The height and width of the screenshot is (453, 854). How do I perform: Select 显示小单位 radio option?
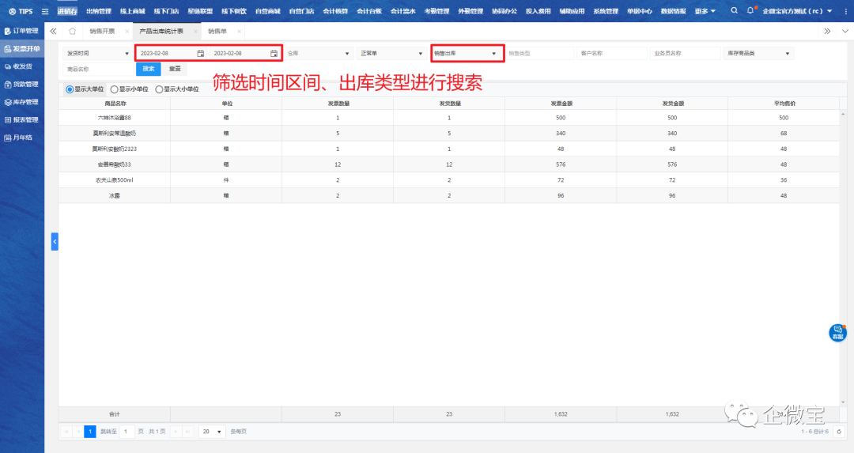tap(115, 89)
